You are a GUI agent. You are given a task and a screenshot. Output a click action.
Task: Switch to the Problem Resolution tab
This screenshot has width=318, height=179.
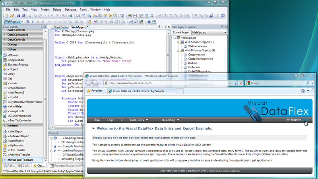66,165
